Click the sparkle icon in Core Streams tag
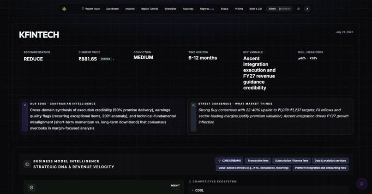This screenshot has width=372, height=194. 219,161
